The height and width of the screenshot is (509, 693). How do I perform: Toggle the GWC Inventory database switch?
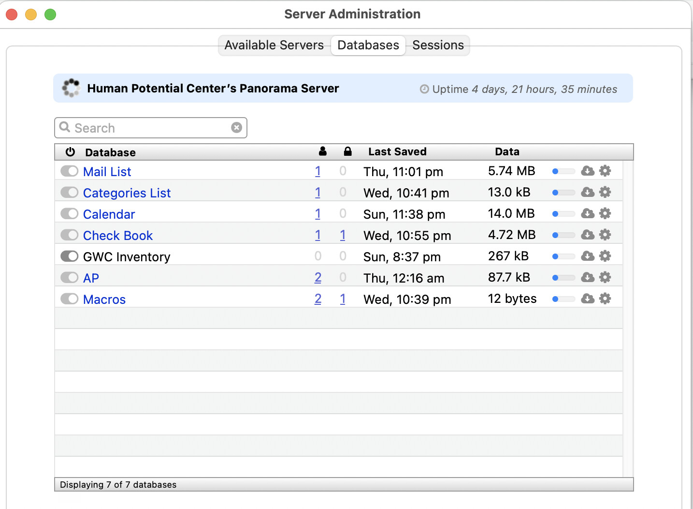[x=70, y=256]
